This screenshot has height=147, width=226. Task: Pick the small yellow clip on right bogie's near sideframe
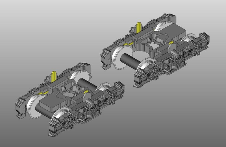[x=171, y=43]
